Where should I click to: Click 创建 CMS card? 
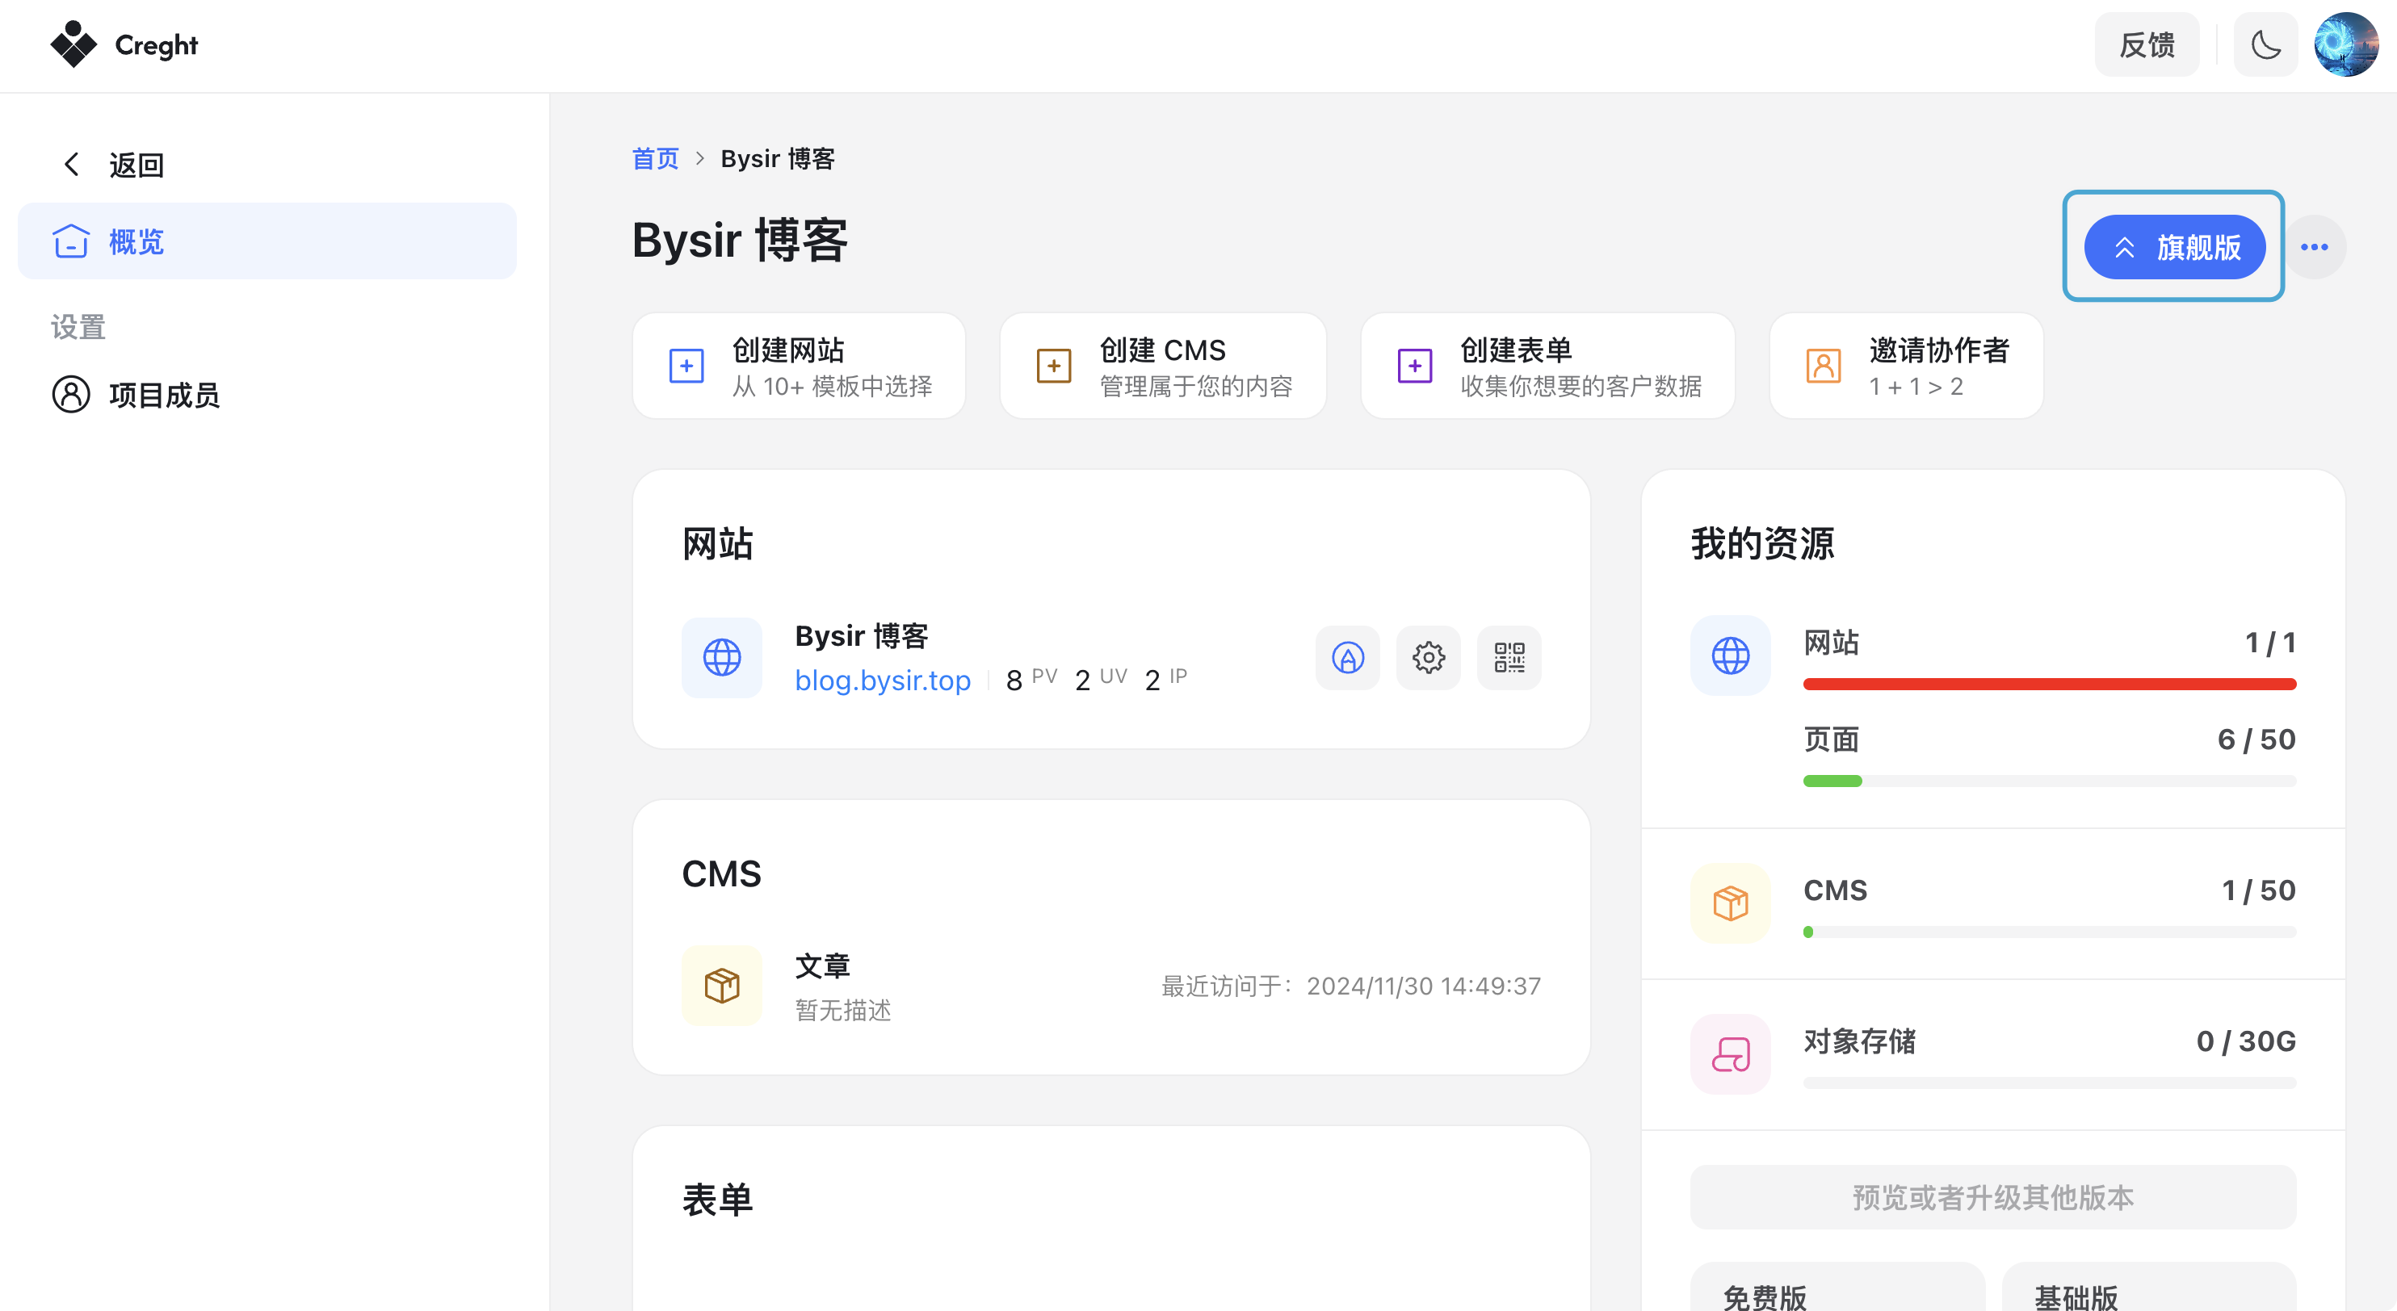(1163, 366)
